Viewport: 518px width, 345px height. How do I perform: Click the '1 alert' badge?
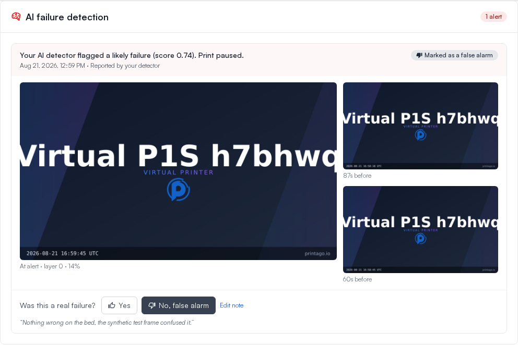[493, 17]
